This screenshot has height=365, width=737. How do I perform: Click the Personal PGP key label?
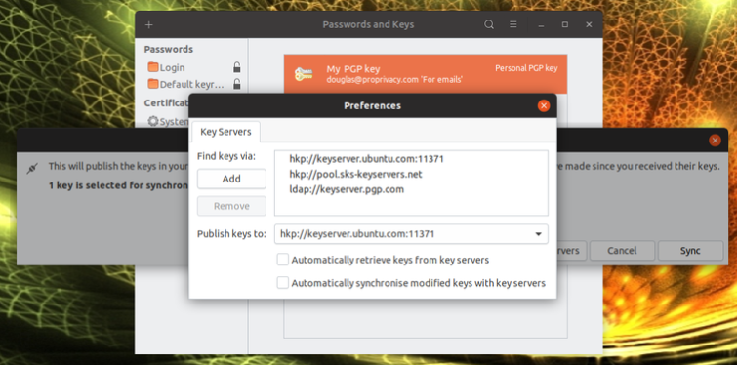pos(526,68)
